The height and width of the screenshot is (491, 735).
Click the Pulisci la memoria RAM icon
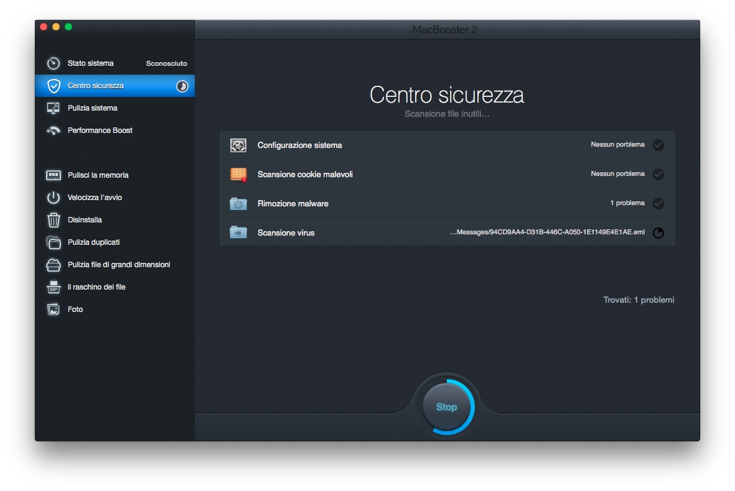coord(54,175)
